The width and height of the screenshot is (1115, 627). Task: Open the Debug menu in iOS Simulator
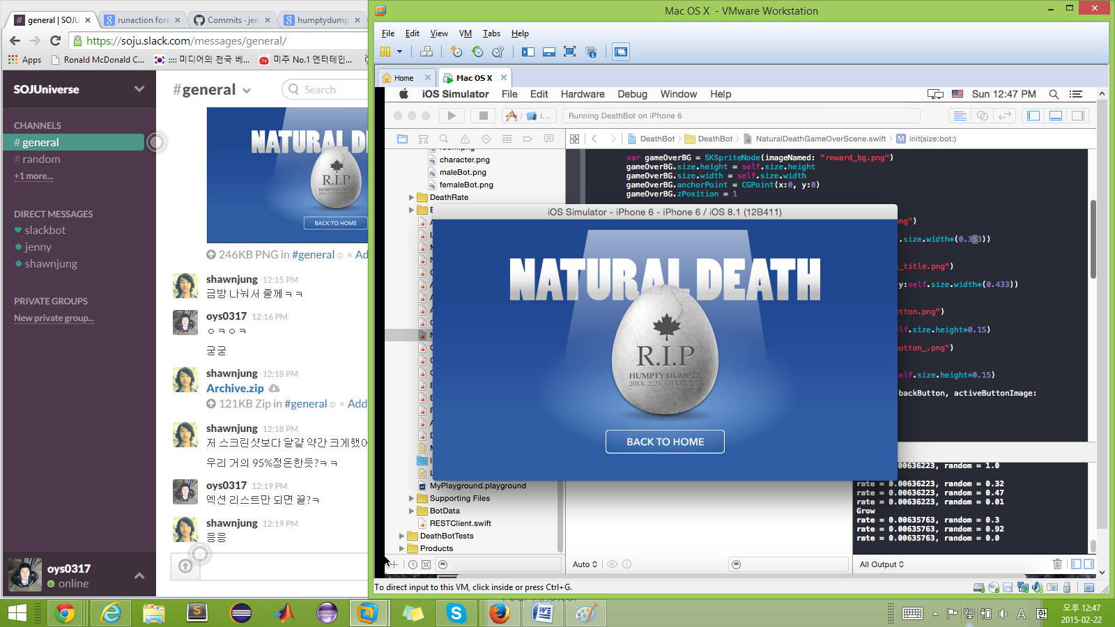tap(632, 94)
